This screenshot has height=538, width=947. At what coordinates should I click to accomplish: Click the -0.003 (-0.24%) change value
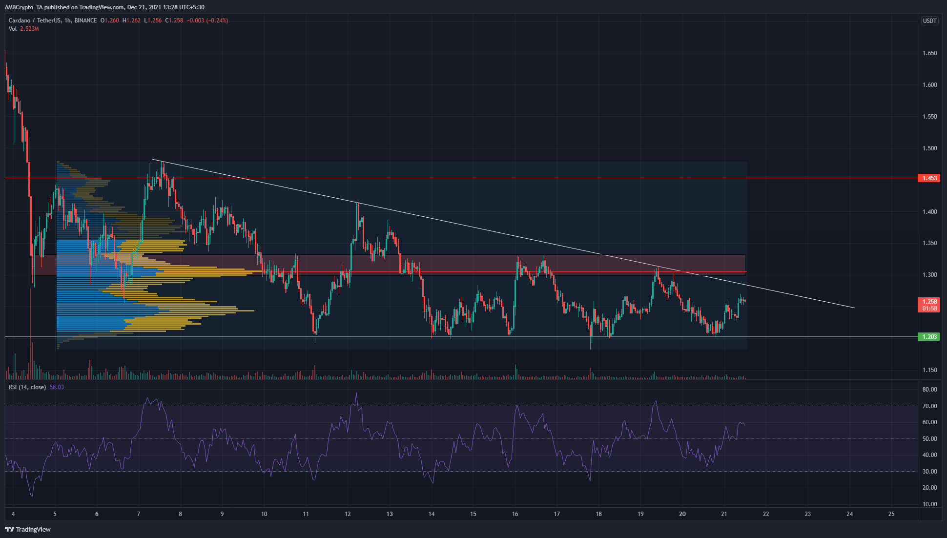coord(207,21)
